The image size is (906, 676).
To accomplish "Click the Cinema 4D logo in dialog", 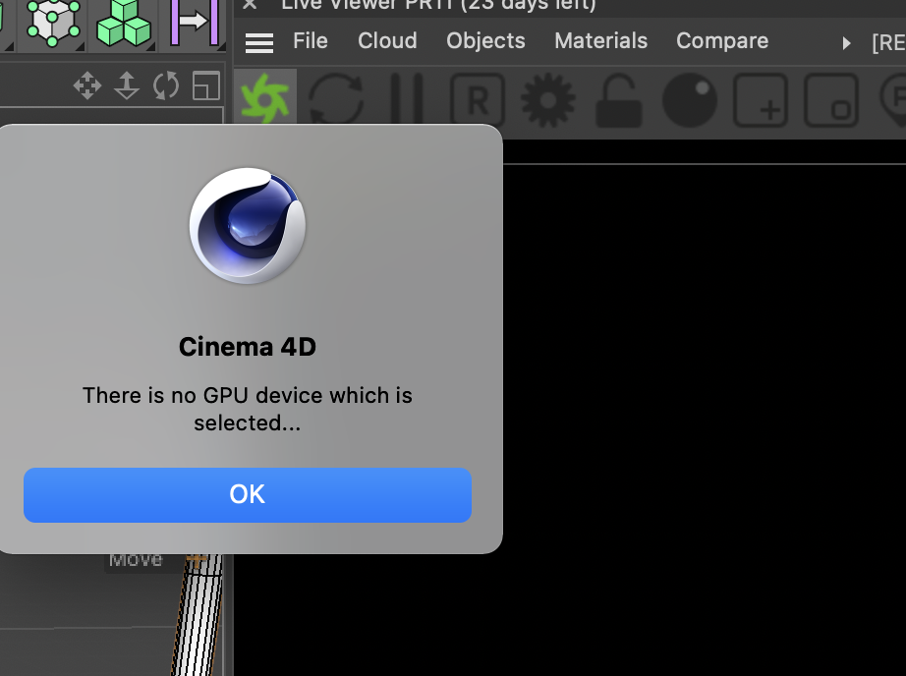I will click(x=248, y=225).
